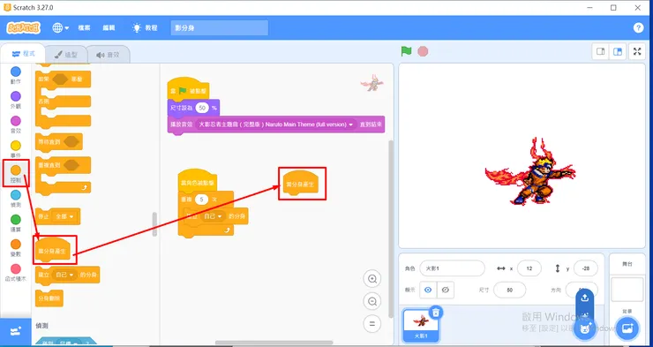The width and height of the screenshot is (653, 347).
Task: Switch to the 音效 sounds tab
Action: click(x=109, y=55)
